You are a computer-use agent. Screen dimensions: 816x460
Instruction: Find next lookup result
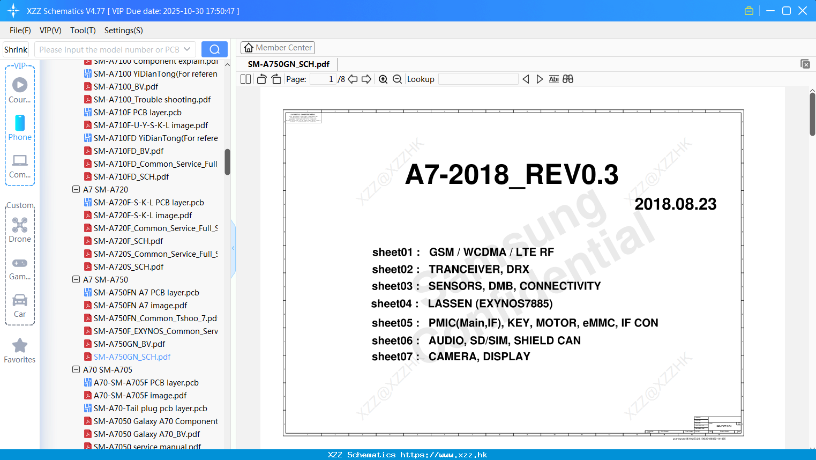540,79
